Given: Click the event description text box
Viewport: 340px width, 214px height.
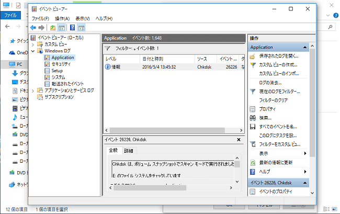Looking at the screenshot, I should point(173,170).
